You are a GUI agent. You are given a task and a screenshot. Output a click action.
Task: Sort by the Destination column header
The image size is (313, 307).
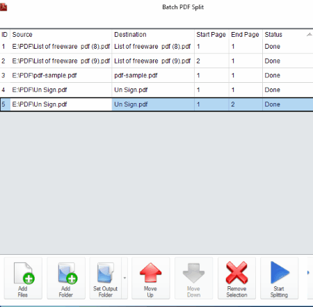coord(153,35)
